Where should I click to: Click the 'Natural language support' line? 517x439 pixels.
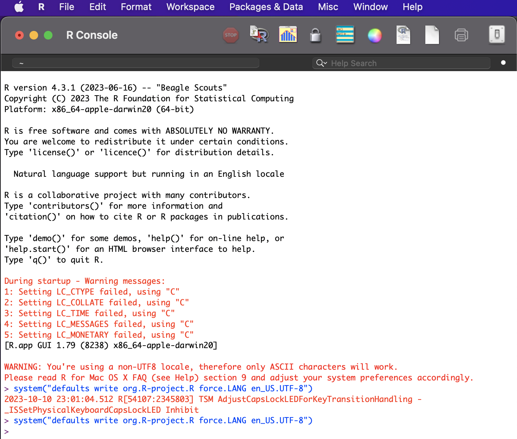point(149,174)
